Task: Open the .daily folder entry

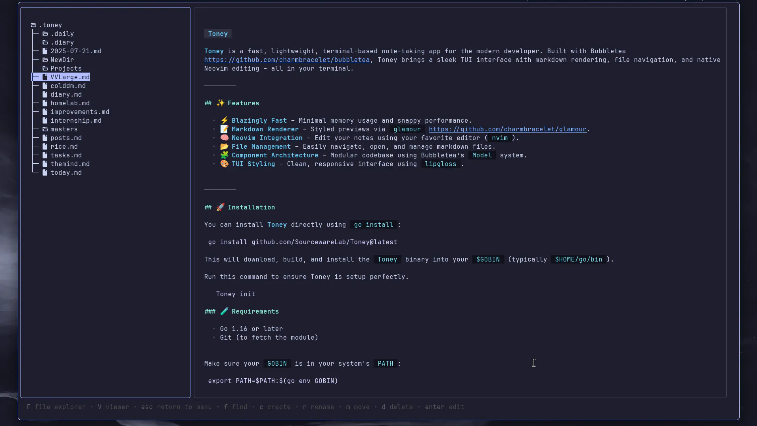Action: (x=62, y=34)
